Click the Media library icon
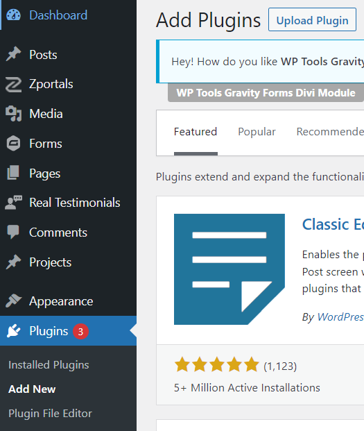364x431 pixels. pyautogui.click(x=13, y=114)
